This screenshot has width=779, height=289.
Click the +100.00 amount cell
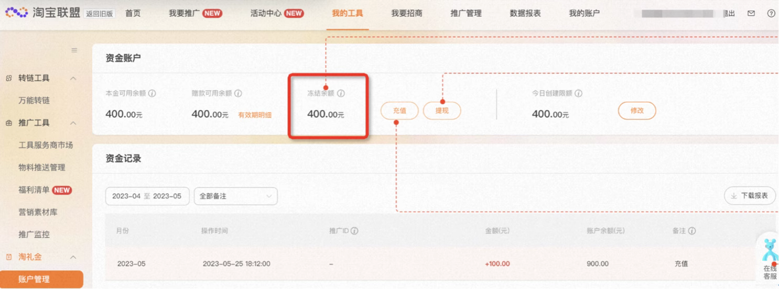(497, 264)
